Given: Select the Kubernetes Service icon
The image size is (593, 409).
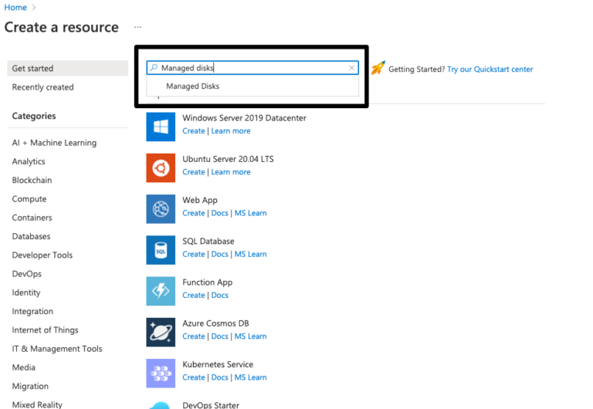Looking at the screenshot, I should coord(161,373).
